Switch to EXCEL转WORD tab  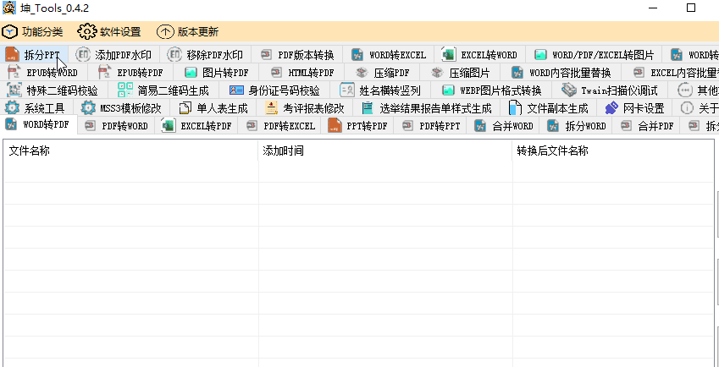(x=480, y=55)
